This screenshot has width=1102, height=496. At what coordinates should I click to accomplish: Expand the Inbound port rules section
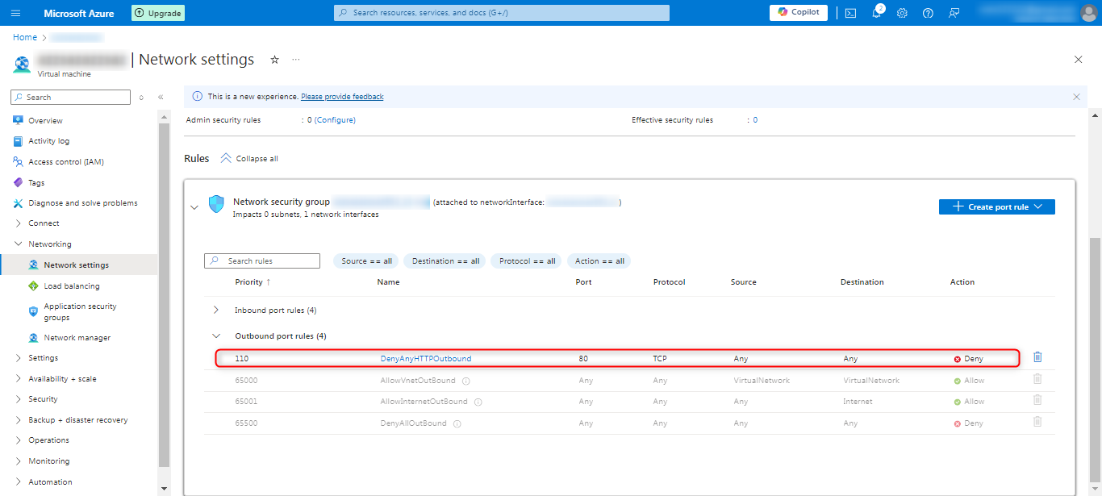coord(216,310)
